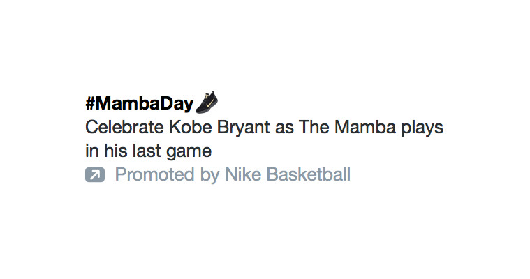Click the promoted arrow icon
This screenshot has width=530, height=279.
[95, 174]
